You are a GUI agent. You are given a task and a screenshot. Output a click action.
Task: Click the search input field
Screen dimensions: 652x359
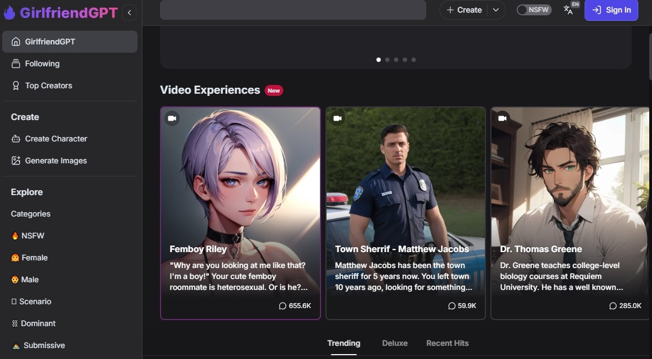click(293, 10)
